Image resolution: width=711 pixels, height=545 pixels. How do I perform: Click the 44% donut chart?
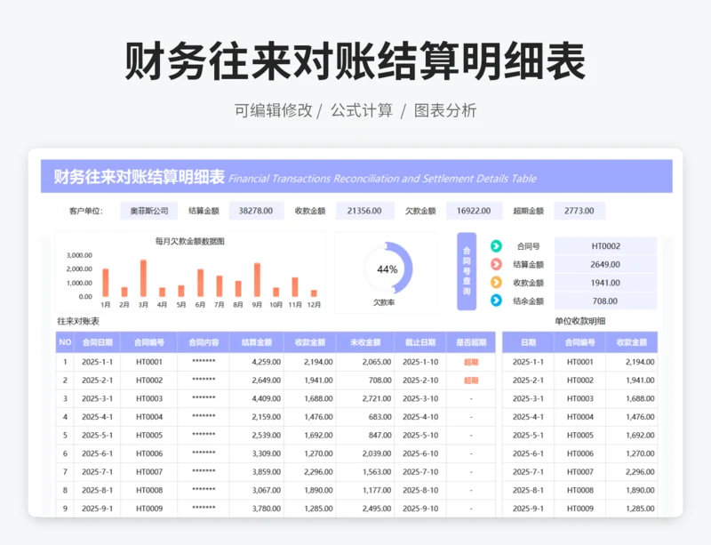[387, 268]
